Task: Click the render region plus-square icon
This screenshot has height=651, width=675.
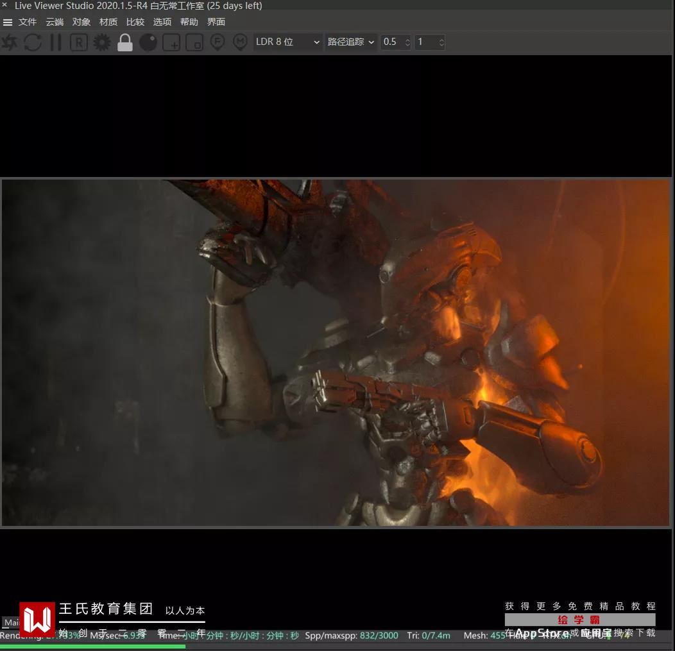Action: pos(171,42)
